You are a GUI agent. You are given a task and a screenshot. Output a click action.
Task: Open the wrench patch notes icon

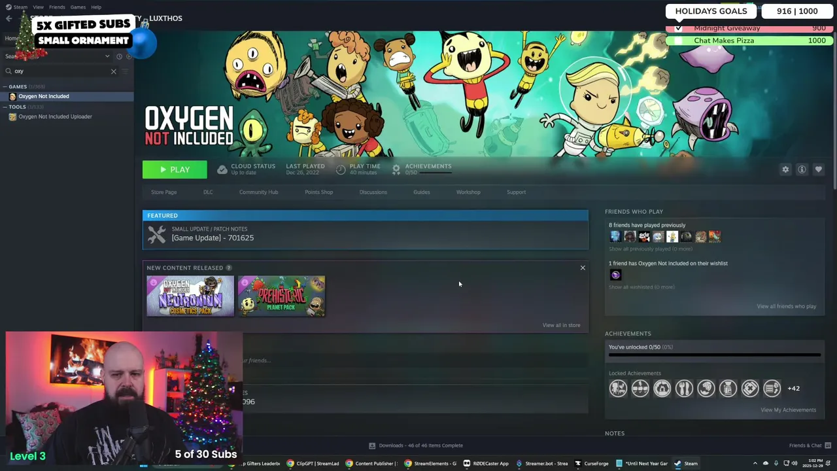tap(157, 234)
